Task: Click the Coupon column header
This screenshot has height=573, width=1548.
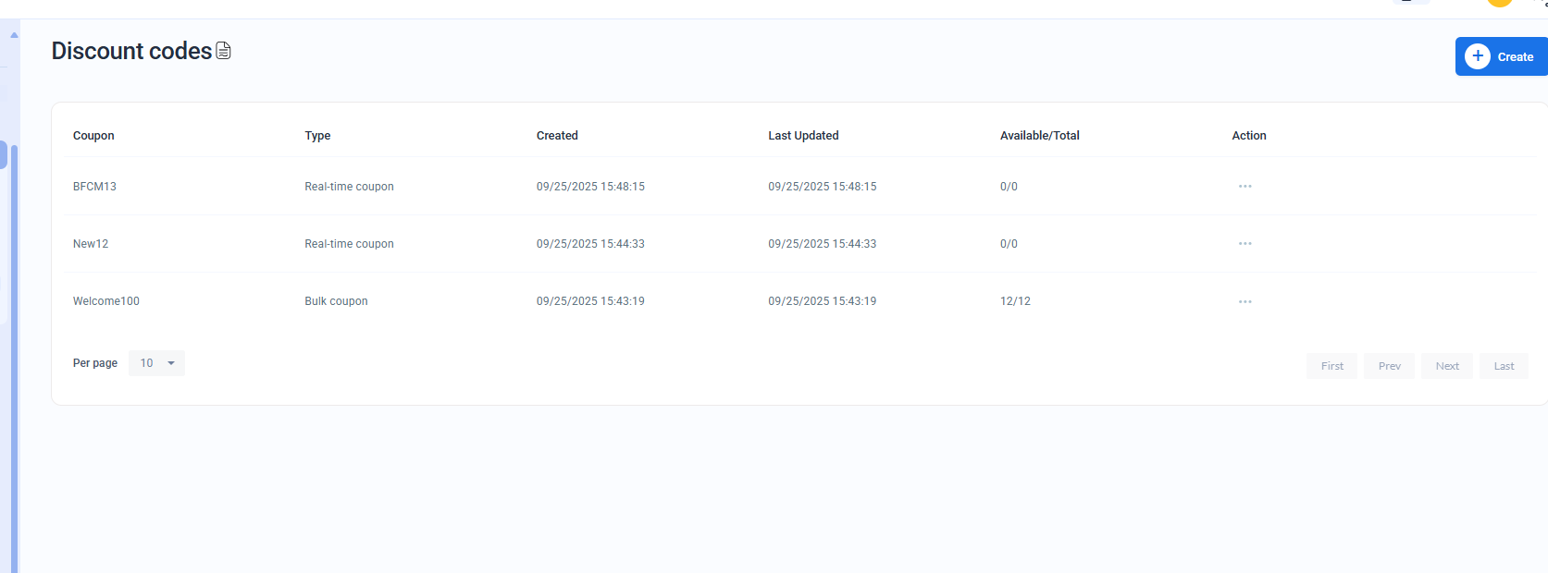Action: 93,136
